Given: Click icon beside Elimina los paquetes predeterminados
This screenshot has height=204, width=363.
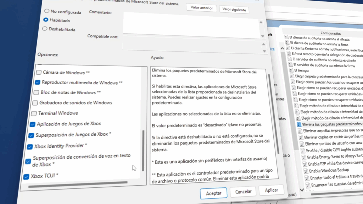Looking at the screenshot, I should point(299,124).
